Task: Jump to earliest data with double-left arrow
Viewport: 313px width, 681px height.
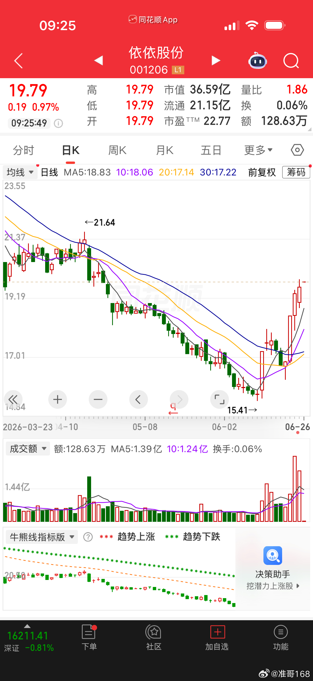Action: pyautogui.click(x=13, y=399)
